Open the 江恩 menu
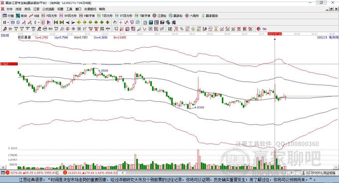The height and width of the screenshot is (183, 339). [x=36, y=9]
